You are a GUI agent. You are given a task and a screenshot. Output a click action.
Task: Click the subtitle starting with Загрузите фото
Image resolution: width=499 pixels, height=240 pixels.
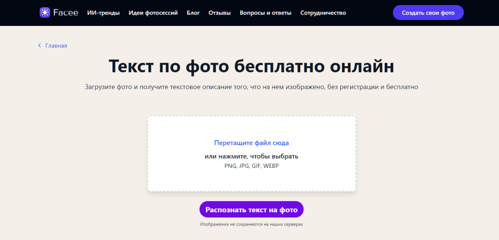(251, 87)
